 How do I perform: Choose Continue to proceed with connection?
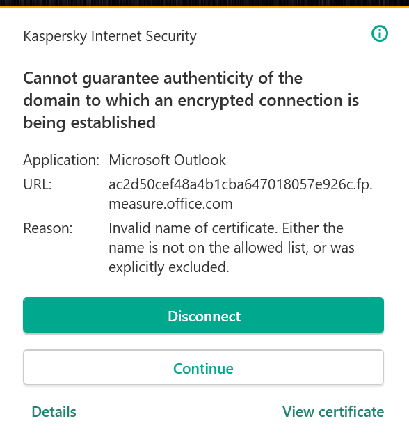click(203, 367)
